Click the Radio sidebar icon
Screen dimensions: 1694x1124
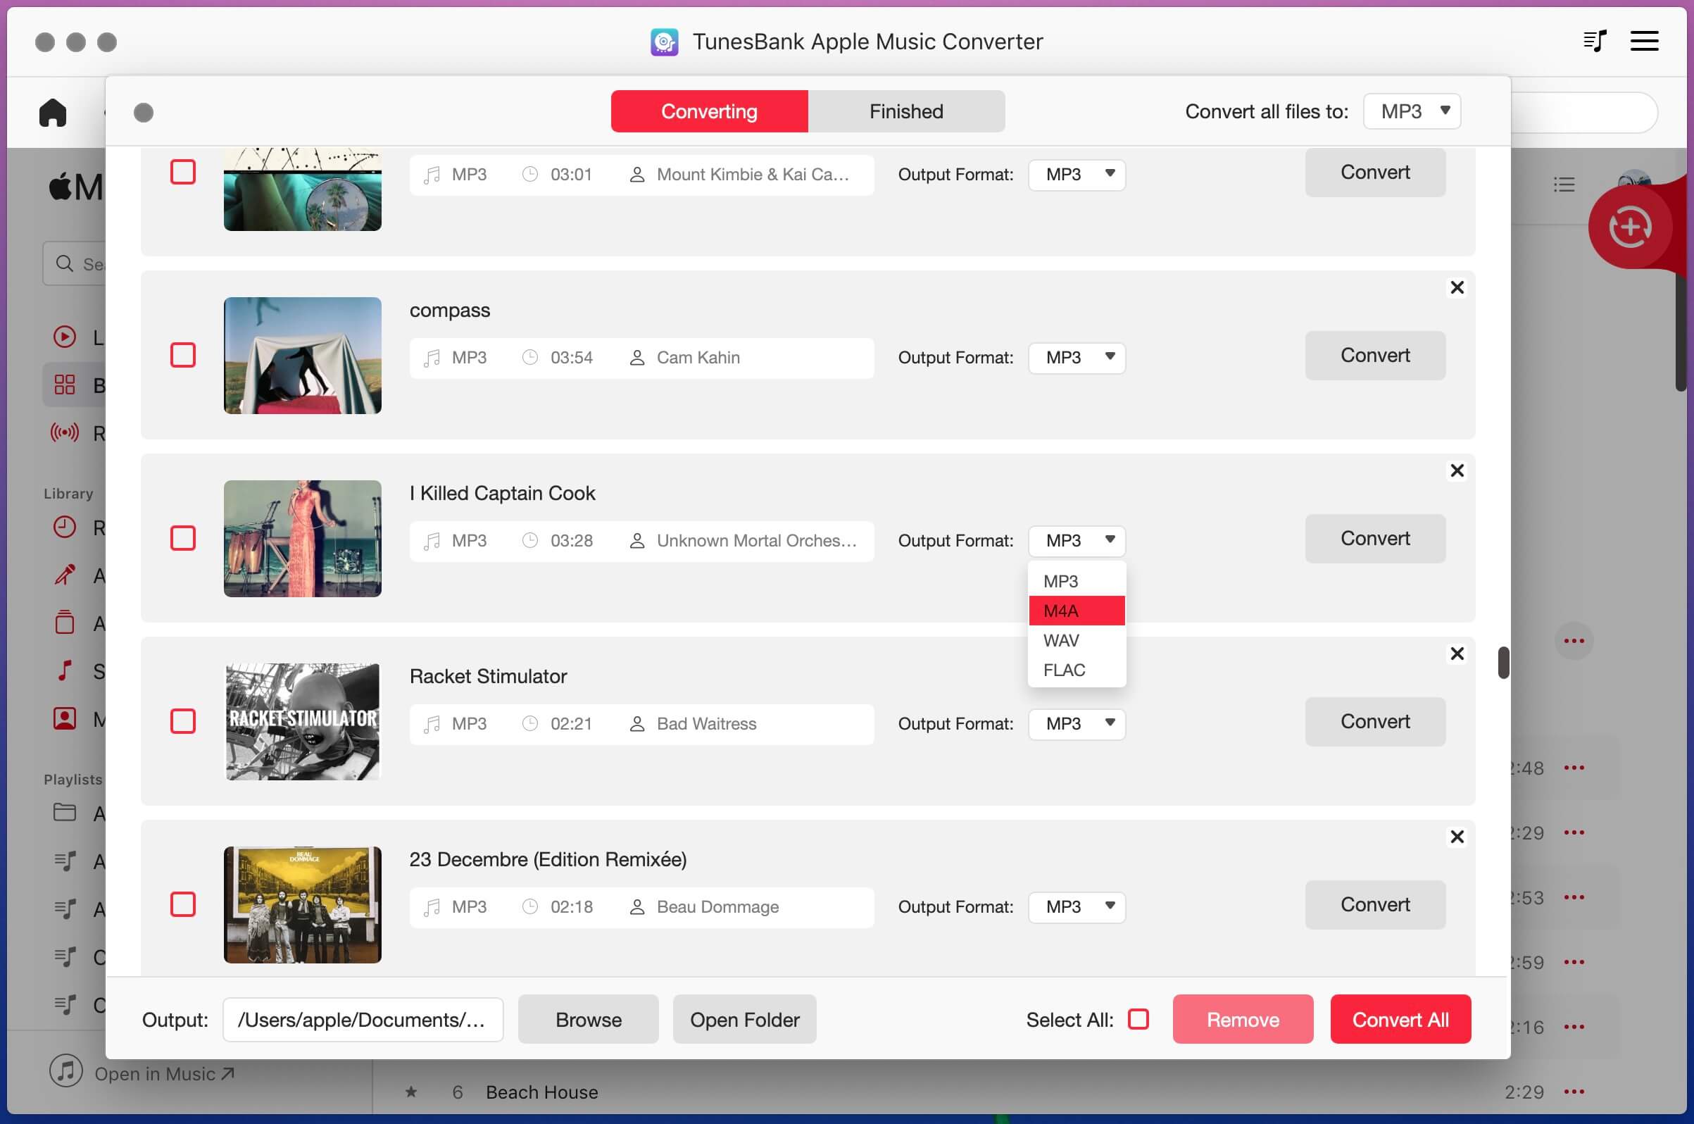[65, 432]
